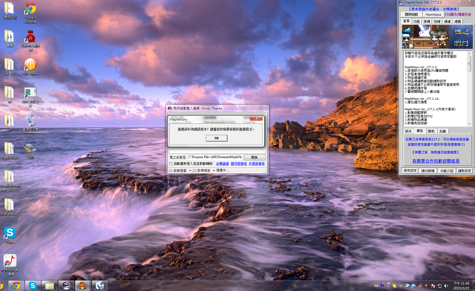This screenshot has height=291, width=475.
Task: Click the MoonStatus button
Action: tap(433, 15)
